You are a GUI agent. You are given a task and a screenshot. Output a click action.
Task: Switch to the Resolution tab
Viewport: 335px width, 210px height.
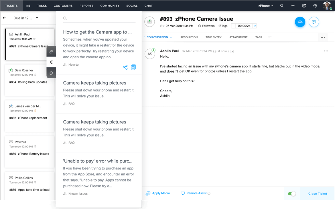point(189,37)
